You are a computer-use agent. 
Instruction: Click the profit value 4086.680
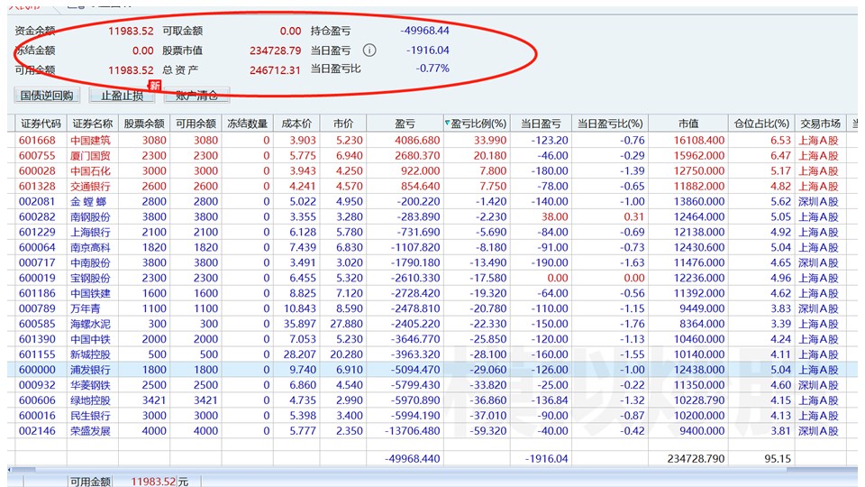(x=417, y=141)
